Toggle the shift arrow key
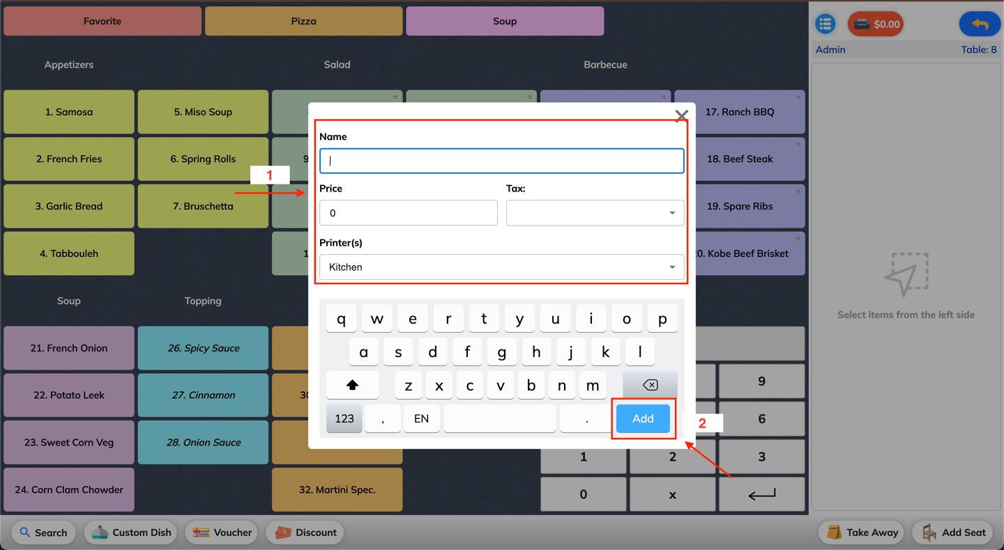The height and width of the screenshot is (550, 1004). click(x=352, y=385)
